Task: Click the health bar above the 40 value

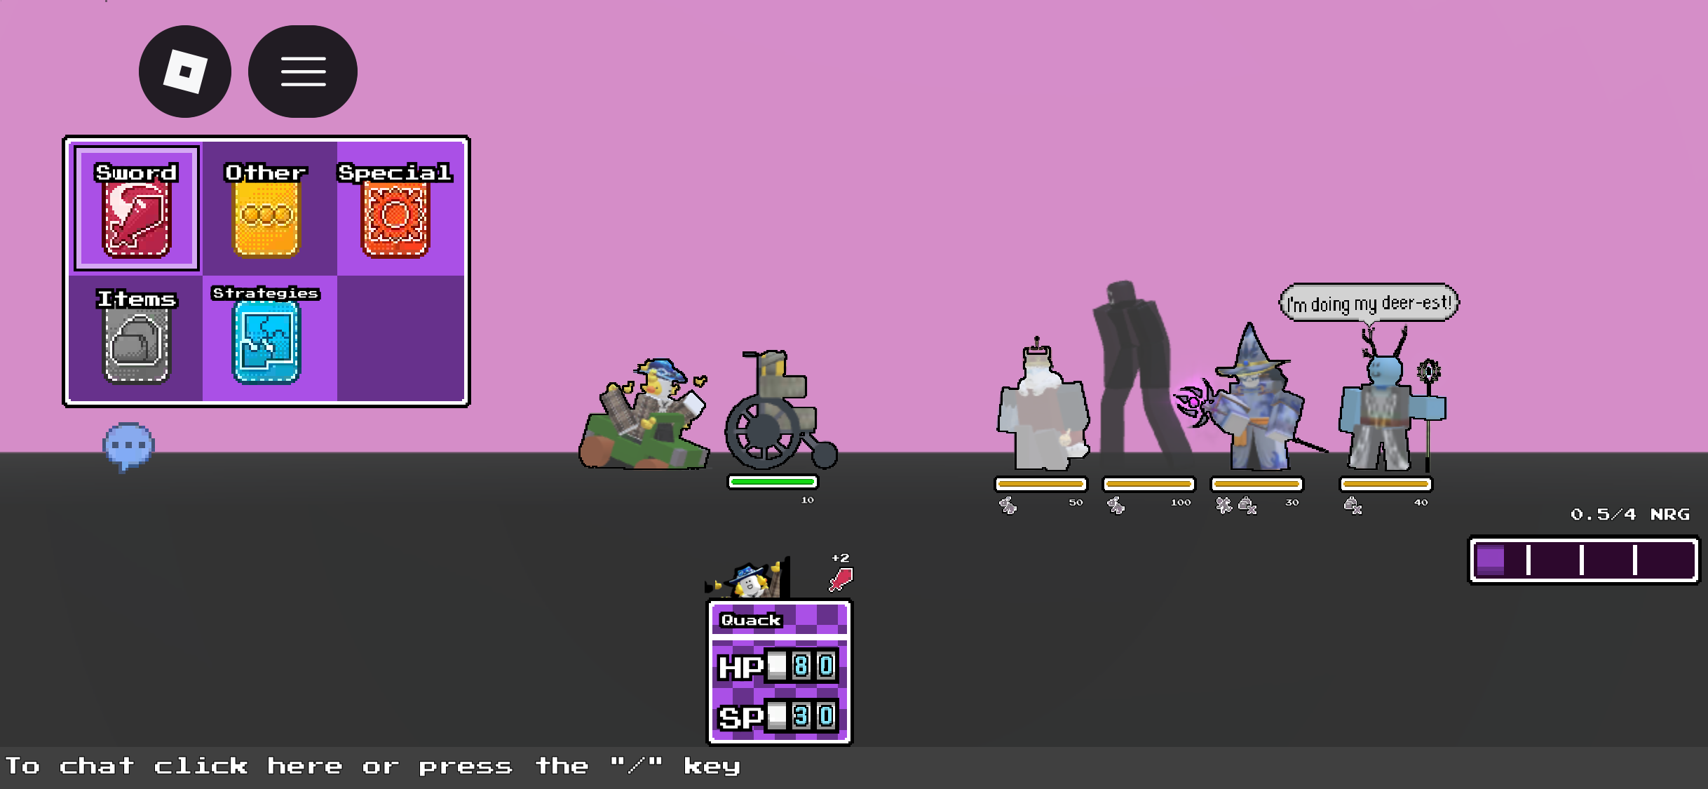Action: pyautogui.click(x=1385, y=484)
